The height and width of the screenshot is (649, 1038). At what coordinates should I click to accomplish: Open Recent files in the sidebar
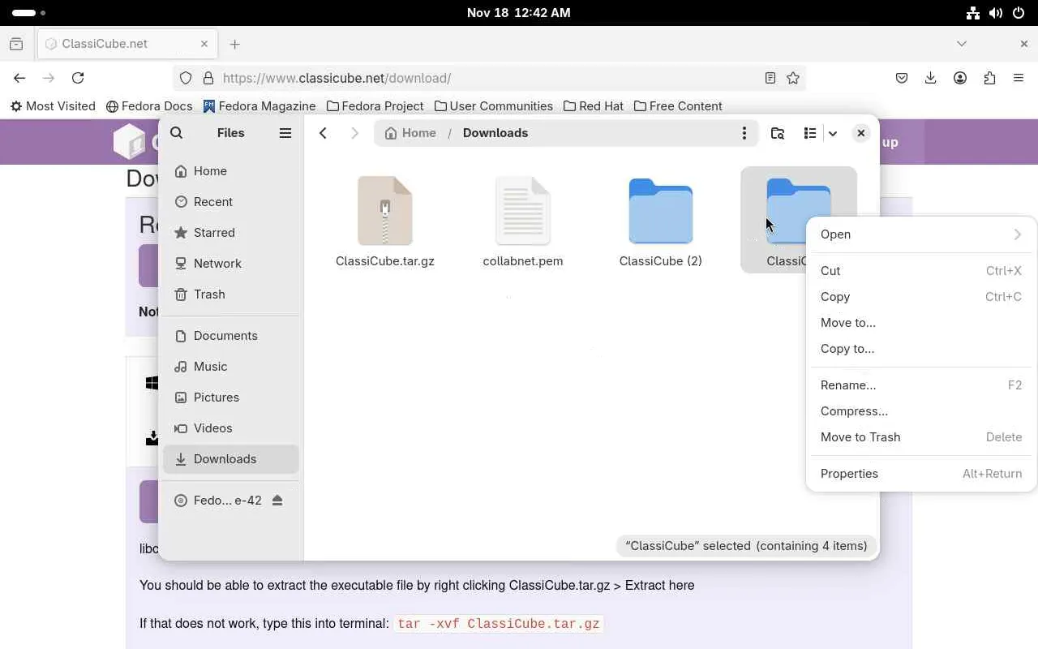tap(231, 202)
